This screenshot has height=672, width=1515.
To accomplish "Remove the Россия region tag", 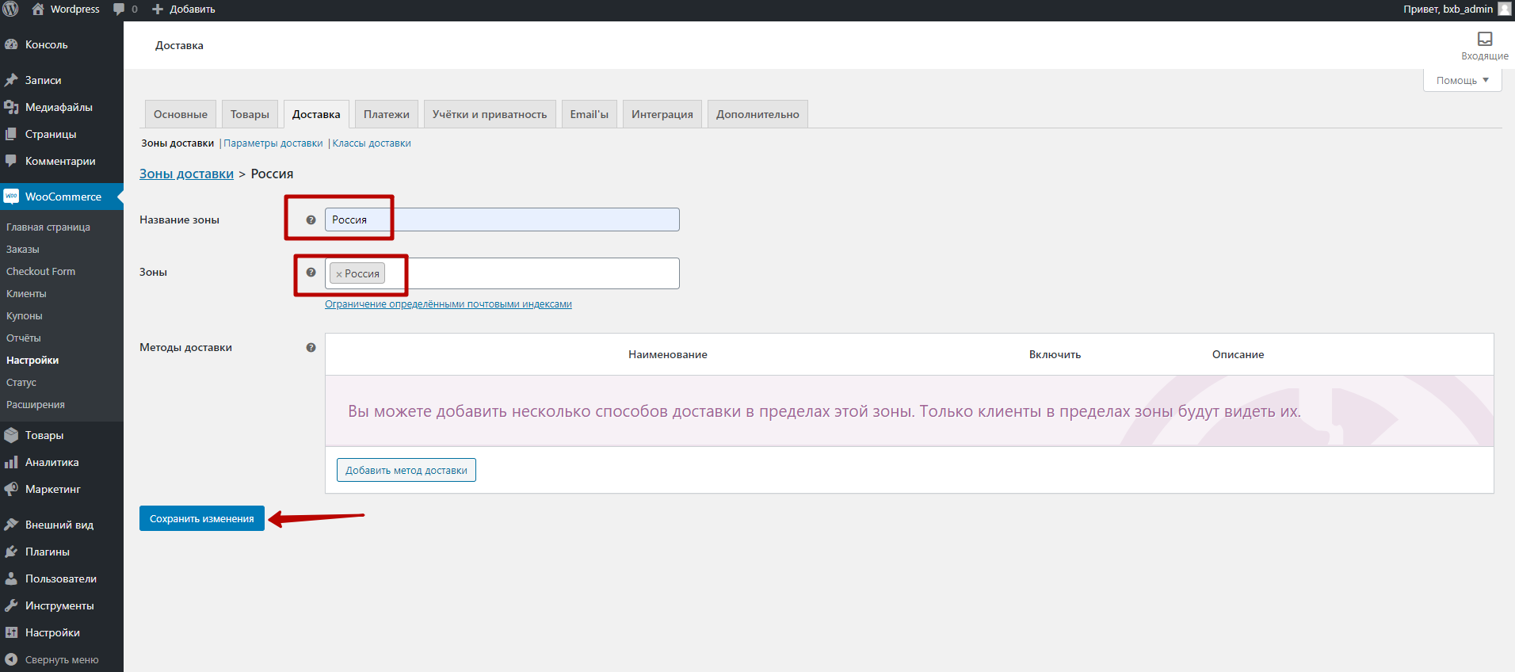I will (339, 274).
